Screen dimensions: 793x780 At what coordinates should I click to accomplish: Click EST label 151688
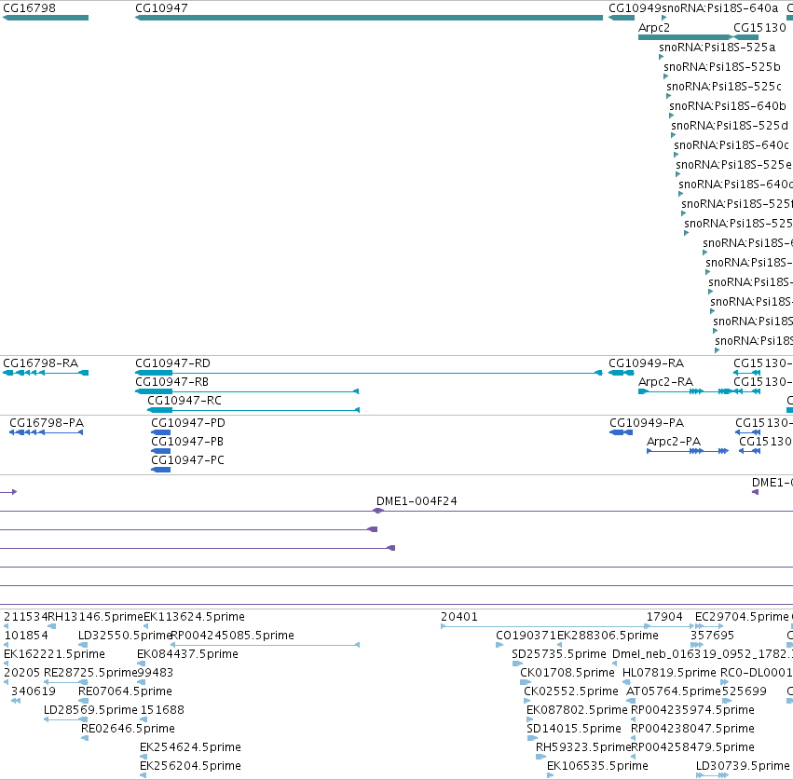pos(162,710)
